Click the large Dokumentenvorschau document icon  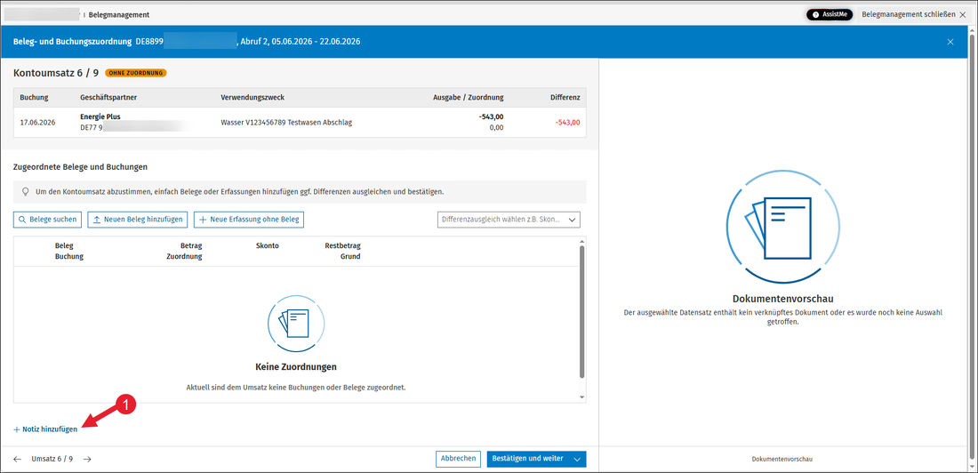point(782,227)
